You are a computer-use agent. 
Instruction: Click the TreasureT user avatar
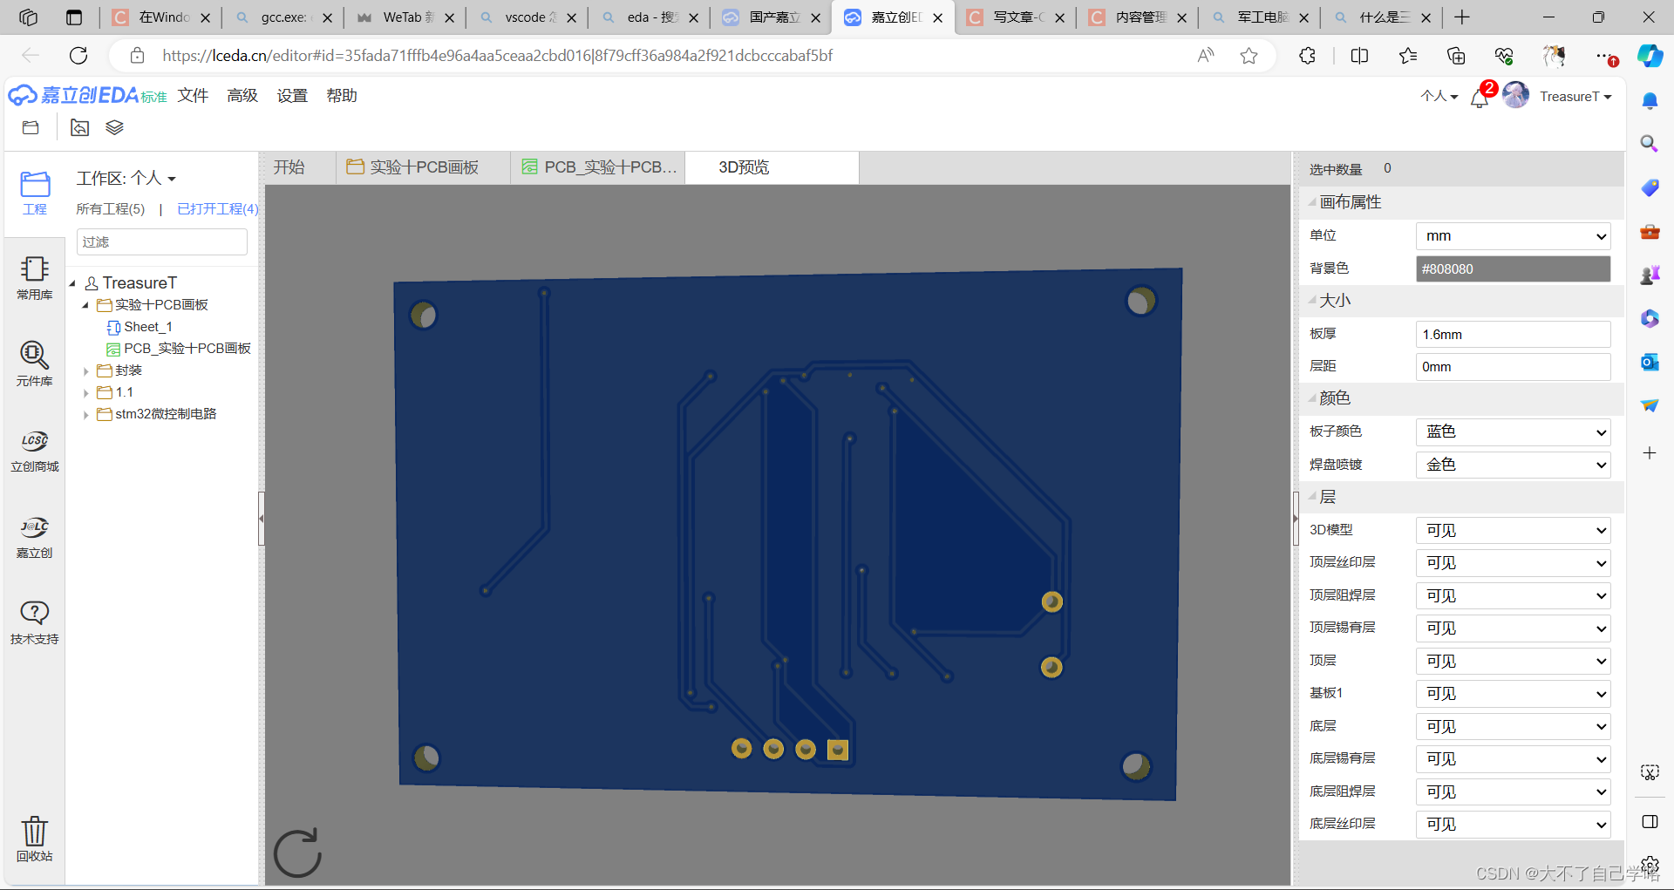(x=1515, y=95)
